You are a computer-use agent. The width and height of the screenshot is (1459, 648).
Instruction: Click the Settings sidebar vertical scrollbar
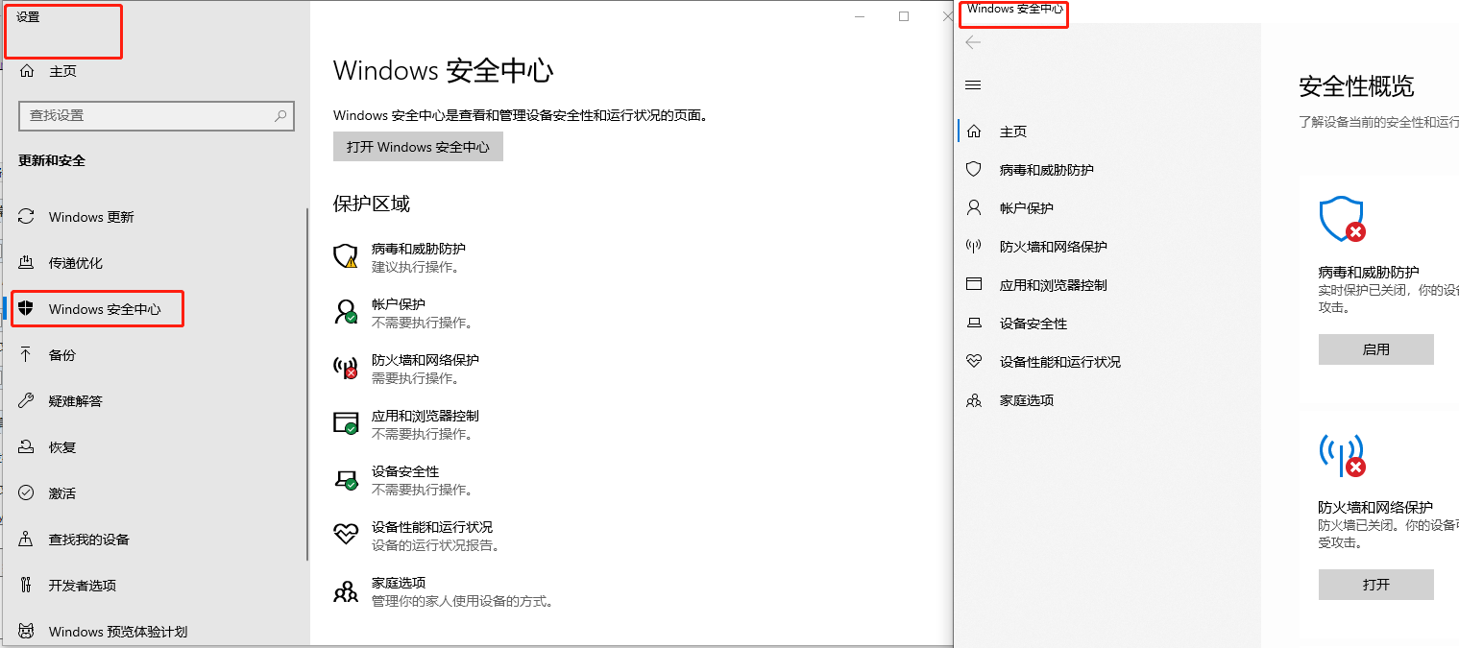307,384
